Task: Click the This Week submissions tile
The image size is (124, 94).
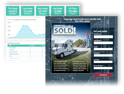Action: [13, 11]
